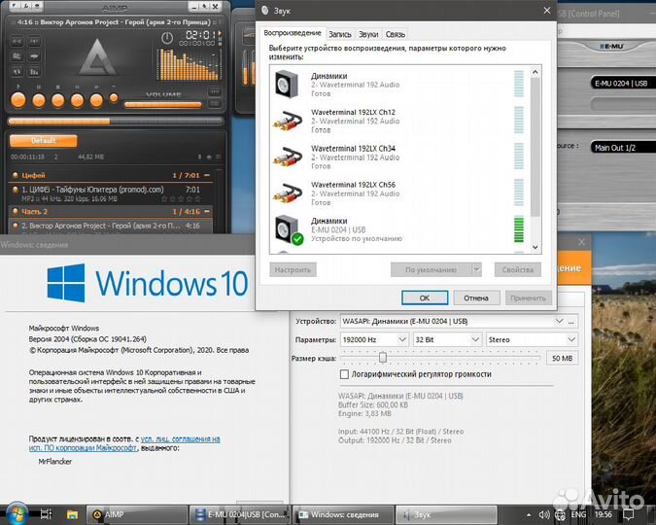Click the device list scroll-down arrow
This screenshot has height=525, width=656.
535,247
